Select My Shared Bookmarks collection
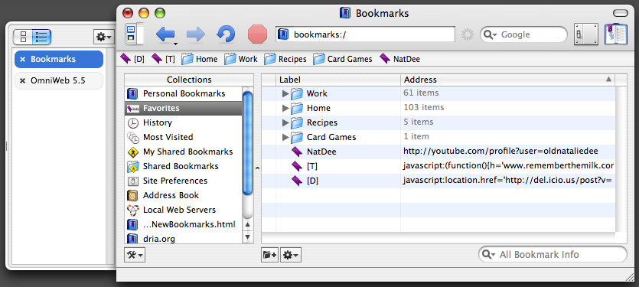This screenshot has height=287, width=639. (184, 152)
